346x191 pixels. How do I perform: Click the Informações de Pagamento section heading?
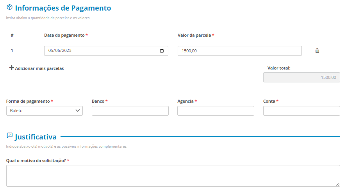pyautogui.click(x=63, y=8)
